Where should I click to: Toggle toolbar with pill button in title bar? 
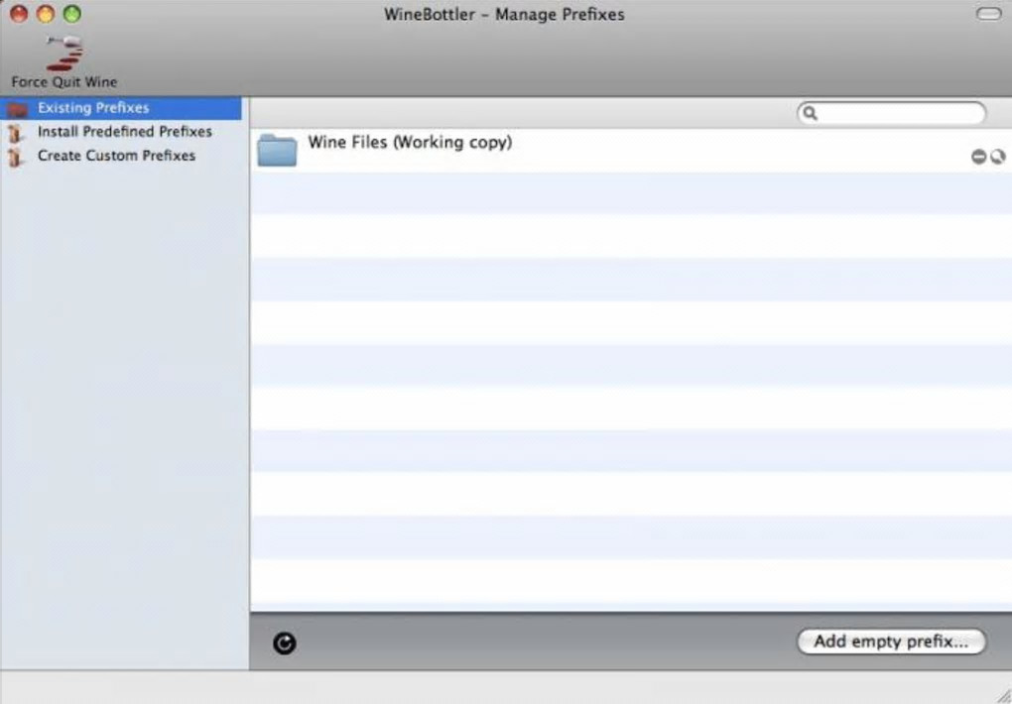tap(989, 14)
